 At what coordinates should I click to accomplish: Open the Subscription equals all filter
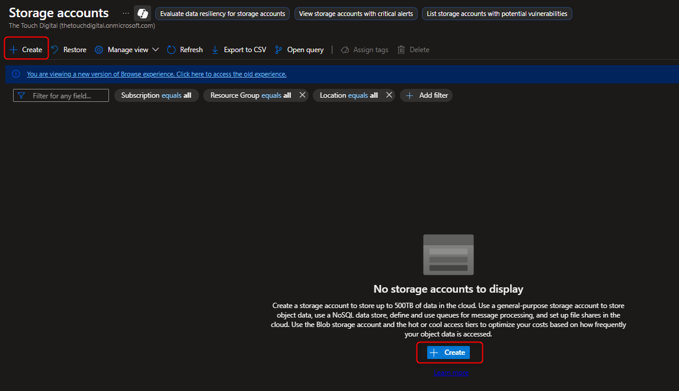pyautogui.click(x=156, y=95)
